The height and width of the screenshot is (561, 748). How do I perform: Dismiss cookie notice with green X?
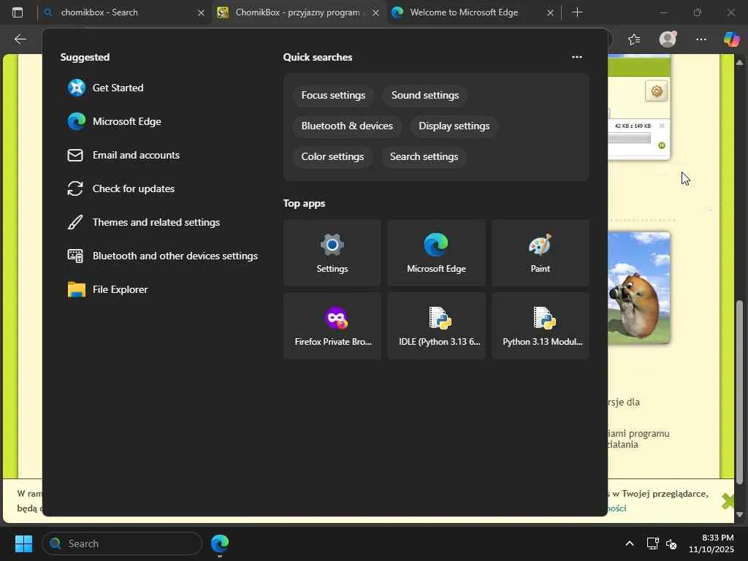pos(728,501)
